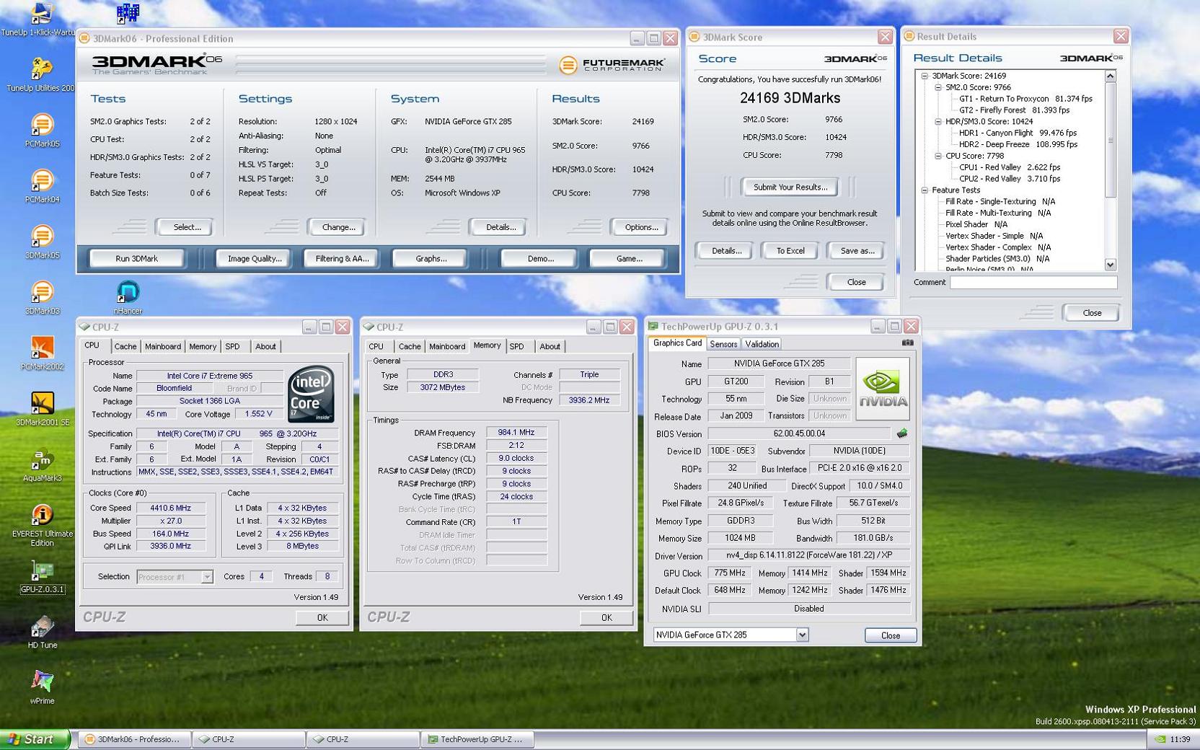This screenshot has height=750, width=1200.
Task: Launch 3DMark03 desktop icon
Action: tap(42, 297)
